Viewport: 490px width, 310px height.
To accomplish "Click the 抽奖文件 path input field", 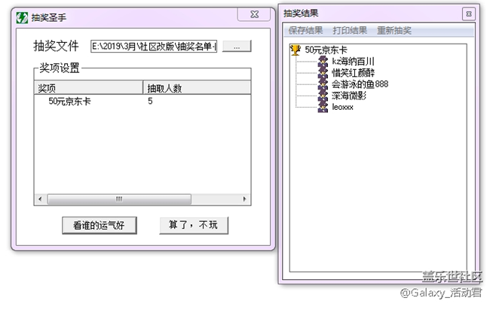I will pyautogui.click(x=154, y=47).
